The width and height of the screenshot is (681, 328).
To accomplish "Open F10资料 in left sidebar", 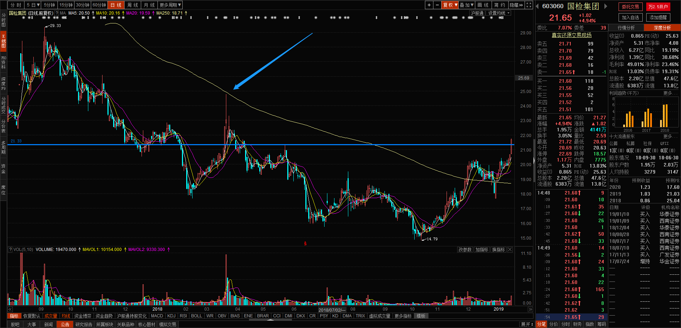I will pyautogui.click(x=3, y=62).
